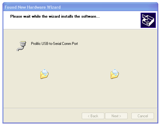Click the word 'Wizard' in the window title
The height and width of the screenshot is (125, 162).
point(54,7)
